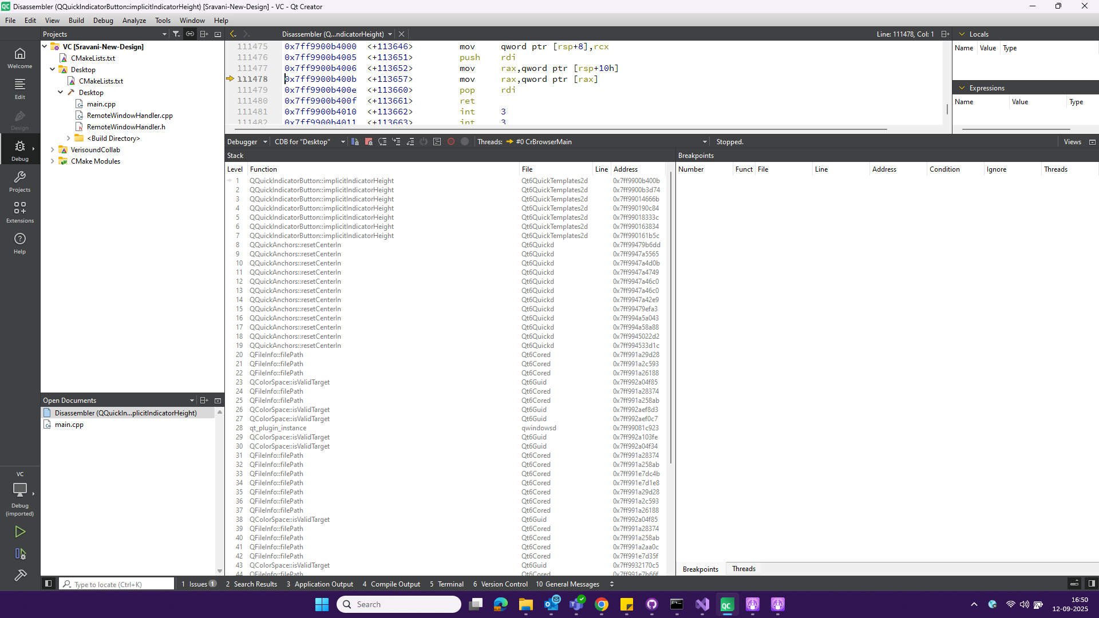Open the Extensions mode
This screenshot has width=1099, height=618.
click(x=20, y=212)
